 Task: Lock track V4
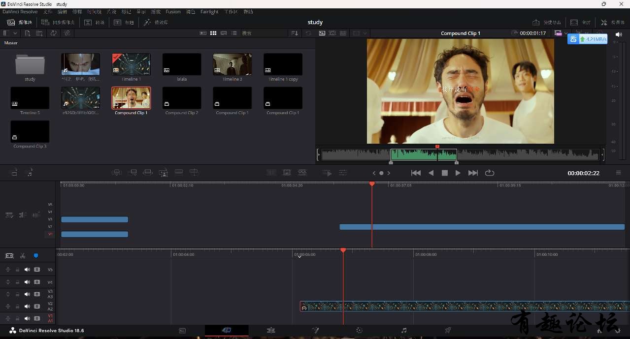tap(17, 282)
